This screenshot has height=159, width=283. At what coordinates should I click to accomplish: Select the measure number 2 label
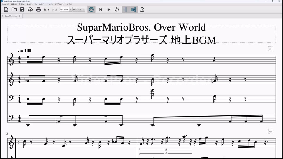tap(7, 134)
